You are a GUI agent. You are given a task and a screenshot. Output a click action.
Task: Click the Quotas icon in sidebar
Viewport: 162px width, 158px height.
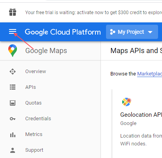point(13,103)
